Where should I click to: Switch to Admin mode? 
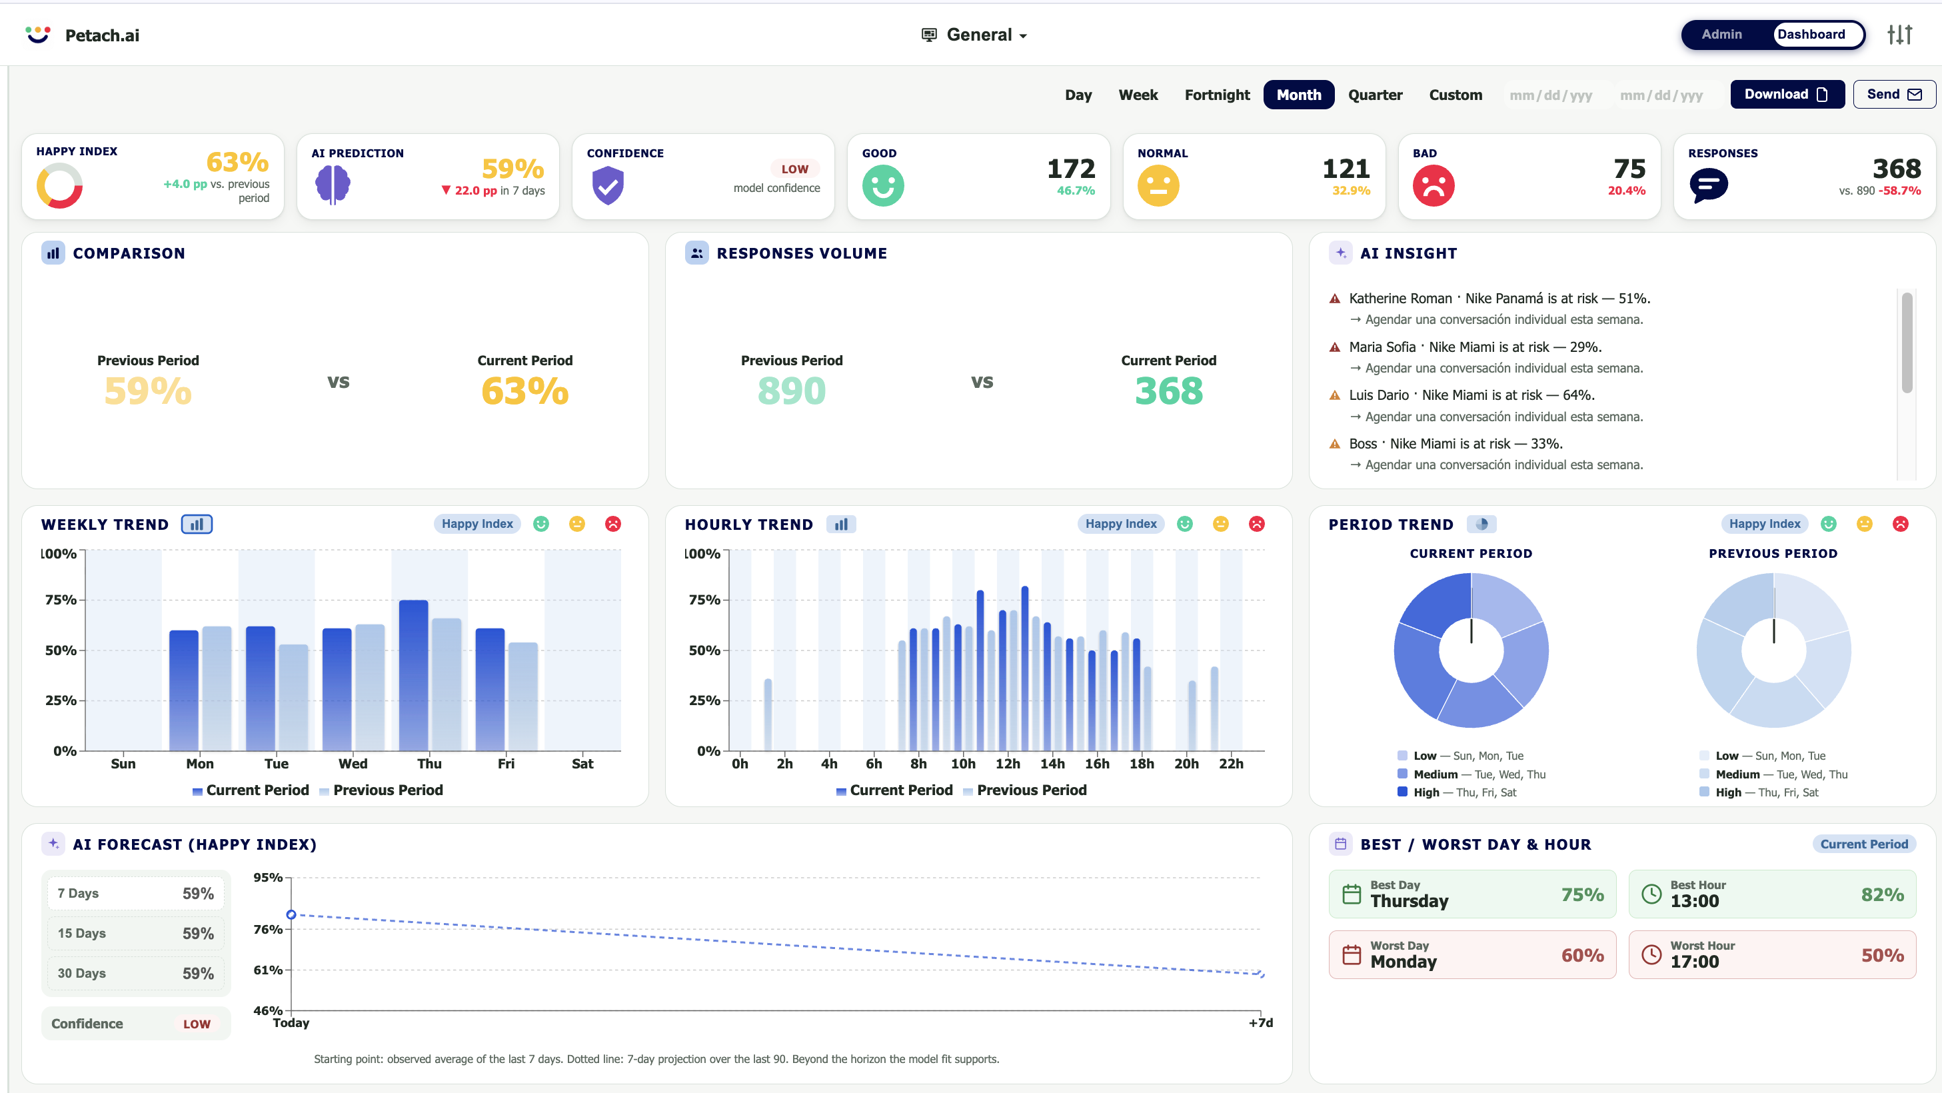1722,35
